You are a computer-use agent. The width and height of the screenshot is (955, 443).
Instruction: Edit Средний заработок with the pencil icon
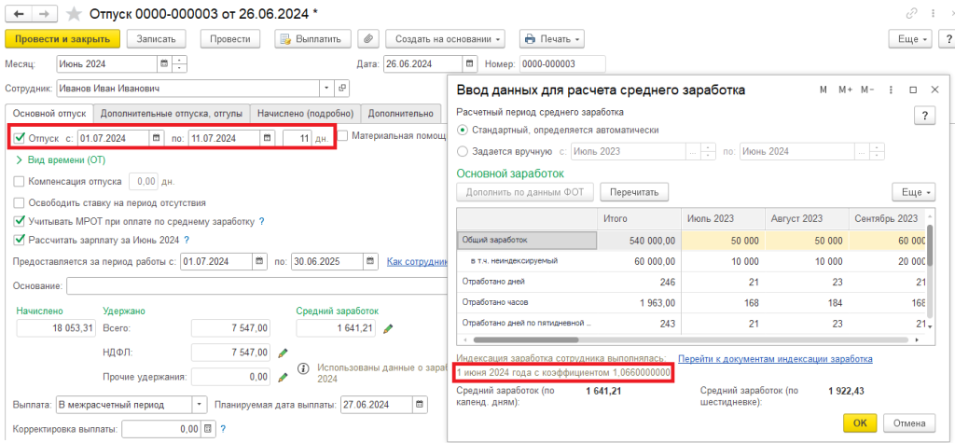388,328
